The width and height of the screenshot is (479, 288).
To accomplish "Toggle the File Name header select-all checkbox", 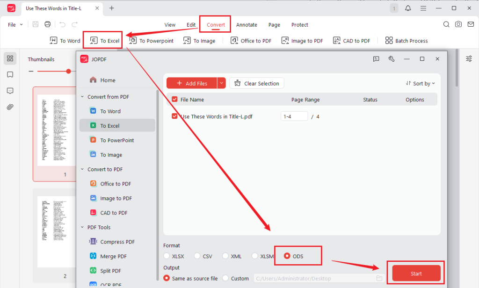I will pyautogui.click(x=175, y=99).
